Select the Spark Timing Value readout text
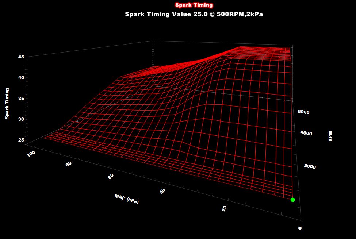Screen dimensions: 356x239 [x=194, y=14]
